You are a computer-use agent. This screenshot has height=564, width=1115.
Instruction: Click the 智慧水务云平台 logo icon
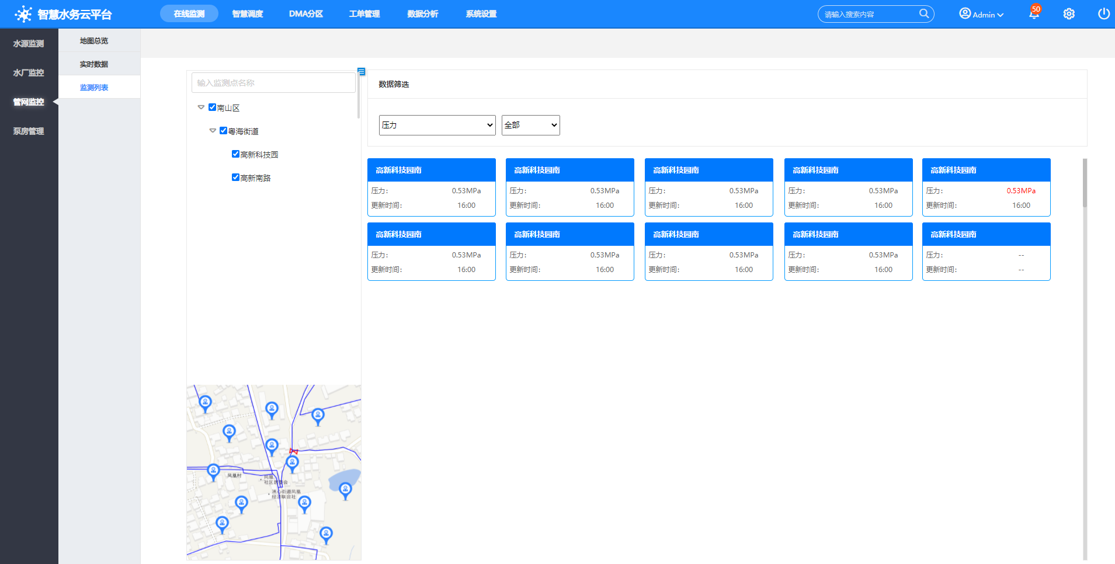[23, 14]
